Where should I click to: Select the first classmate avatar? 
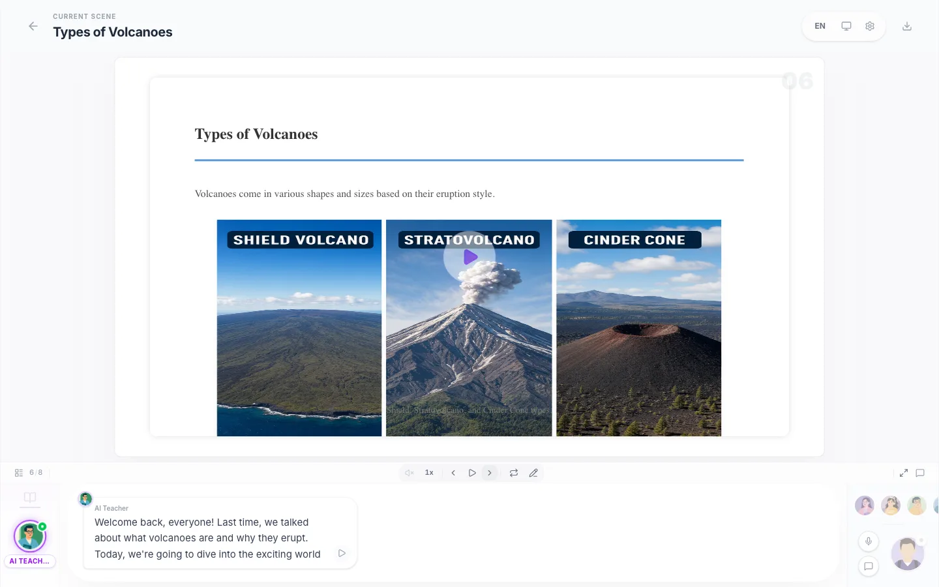[865, 505]
